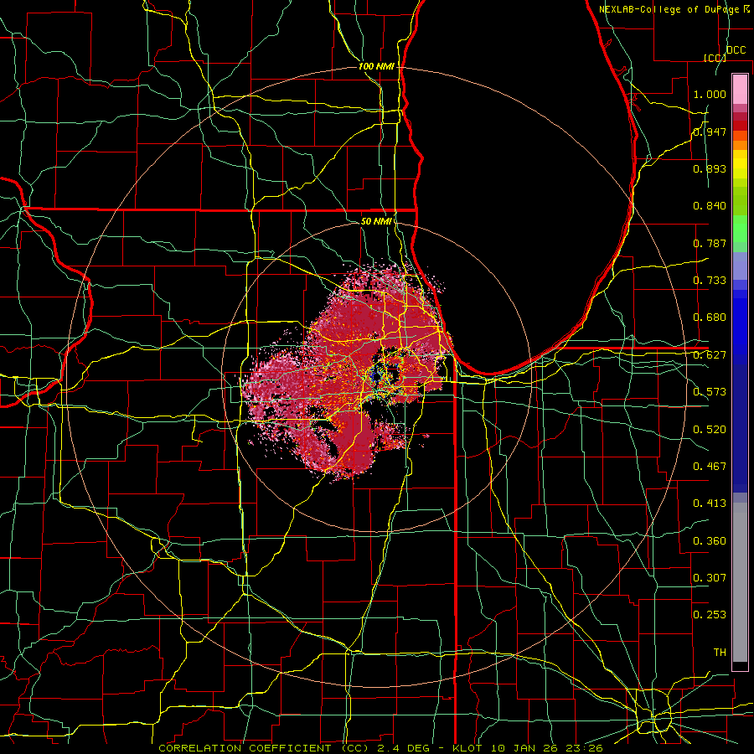Click the 0.947 legend value
This screenshot has height=754, width=754.
[710, 132]
